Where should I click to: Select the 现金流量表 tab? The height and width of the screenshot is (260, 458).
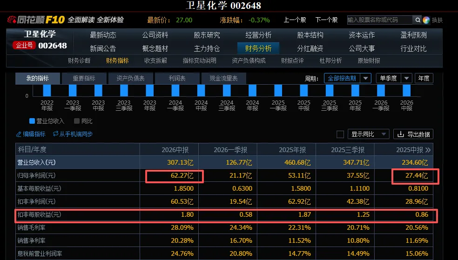coord(224,78)
